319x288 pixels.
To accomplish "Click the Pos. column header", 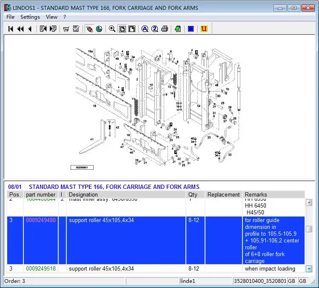I will pyautogui.click(x=15, y=194).
